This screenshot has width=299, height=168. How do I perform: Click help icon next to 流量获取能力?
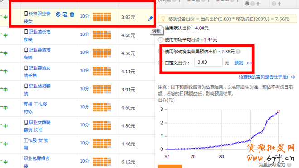click(x=289, y=165)
